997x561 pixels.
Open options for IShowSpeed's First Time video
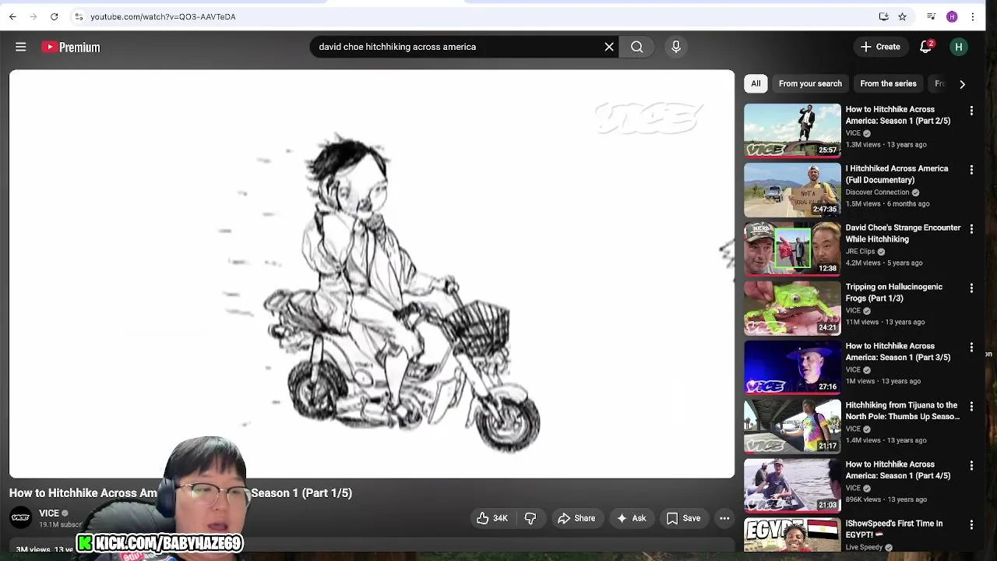point(971,525)
